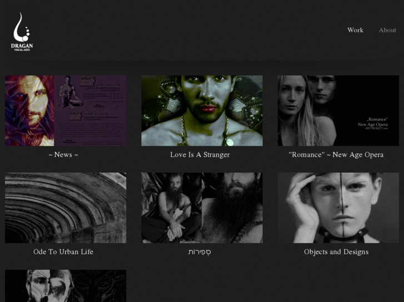This screenshot has height=302, width=404.
Task: Click the Hebrew 'סְפִירוֹת' caption
Action: 199,252
